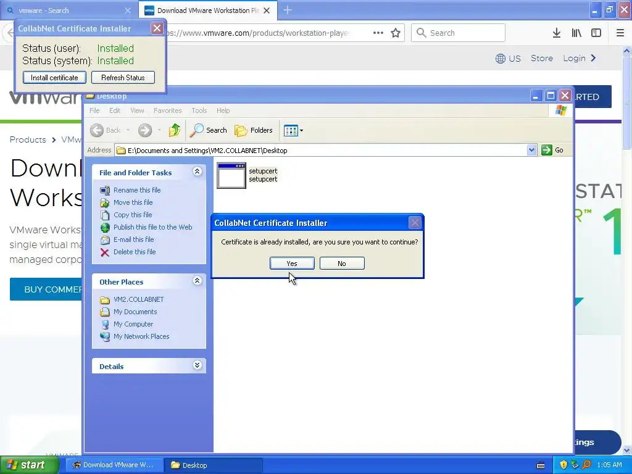The image size is (632, 474).
Task: Close the CollabNet status window
Action: pos(157,28)
